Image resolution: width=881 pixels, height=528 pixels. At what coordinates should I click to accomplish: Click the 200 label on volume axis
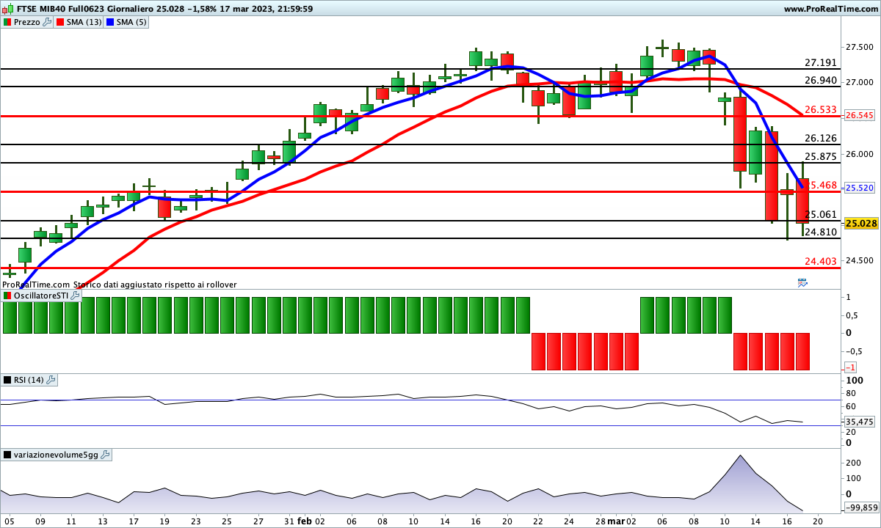coord(853,463)
